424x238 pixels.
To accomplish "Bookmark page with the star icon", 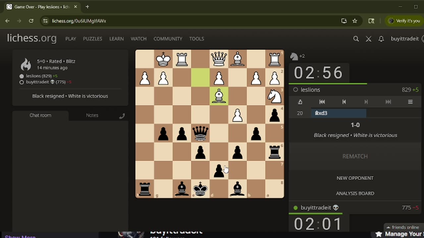I will [355, 21].
